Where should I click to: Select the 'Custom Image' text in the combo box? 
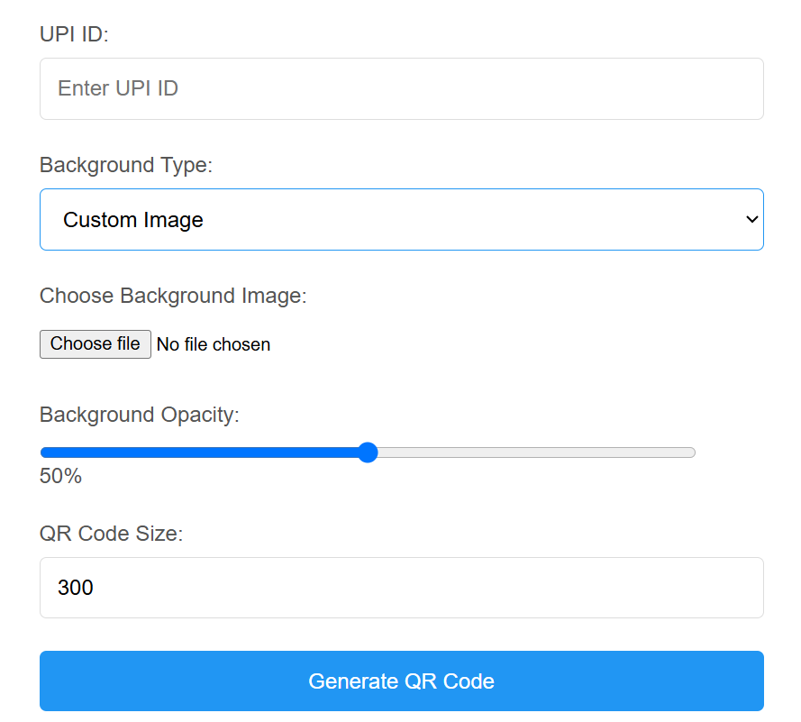132,220
